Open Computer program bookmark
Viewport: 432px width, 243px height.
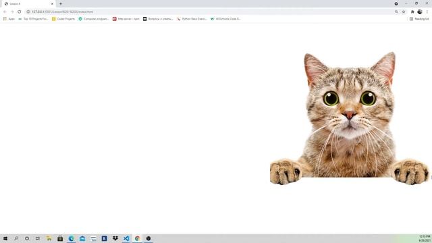click(x=93, y=19)
